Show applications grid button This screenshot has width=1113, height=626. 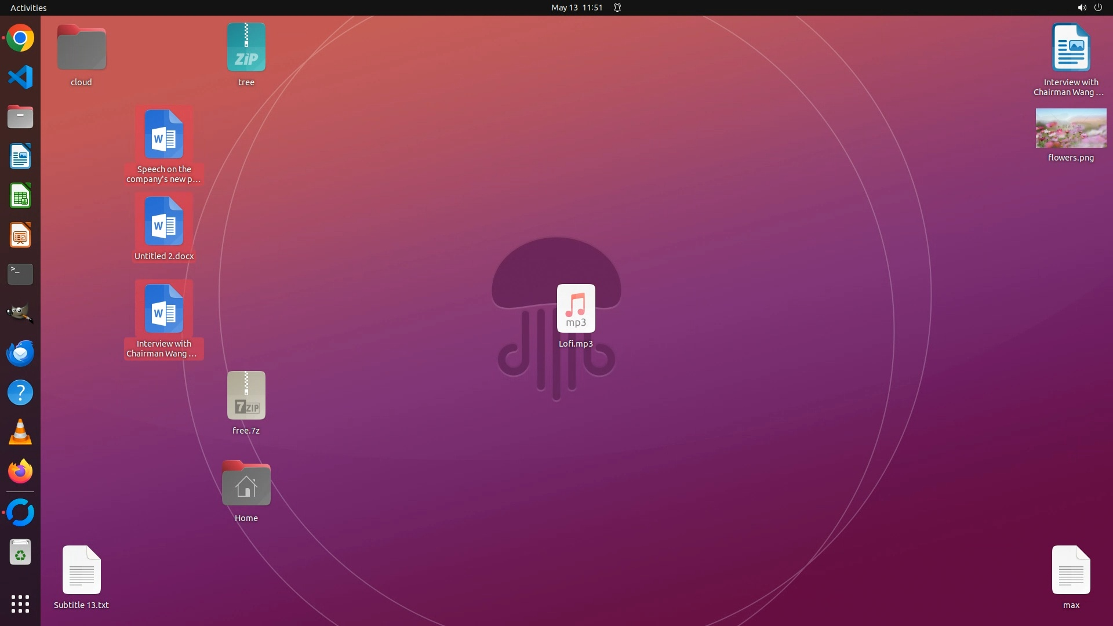[x=20, y=604]
